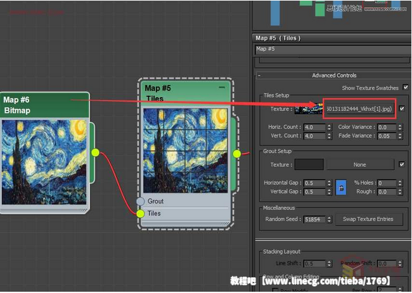Screen dimensions: 412x293
Task: Click the Map #5 name field
Action: point(333,49)
